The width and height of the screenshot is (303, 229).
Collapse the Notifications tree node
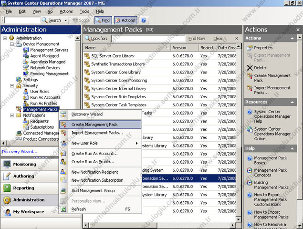tap(12, 115)
